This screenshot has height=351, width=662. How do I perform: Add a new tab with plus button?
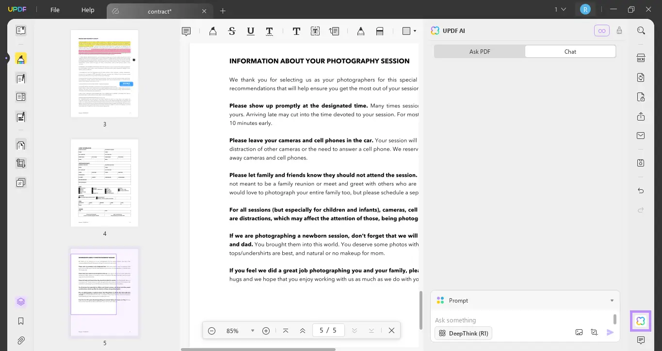(x=223, y=11)
